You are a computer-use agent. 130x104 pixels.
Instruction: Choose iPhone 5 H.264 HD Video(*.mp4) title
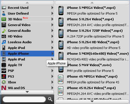pyautogui.click(x=93, y=42)
